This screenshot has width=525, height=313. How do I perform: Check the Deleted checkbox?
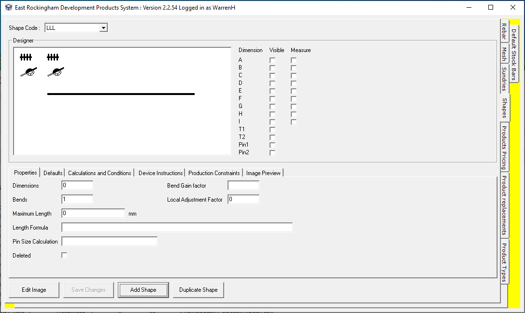click(64, 255)
